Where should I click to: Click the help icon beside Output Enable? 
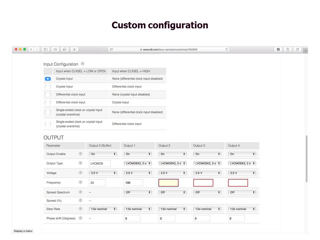[80, 154]
